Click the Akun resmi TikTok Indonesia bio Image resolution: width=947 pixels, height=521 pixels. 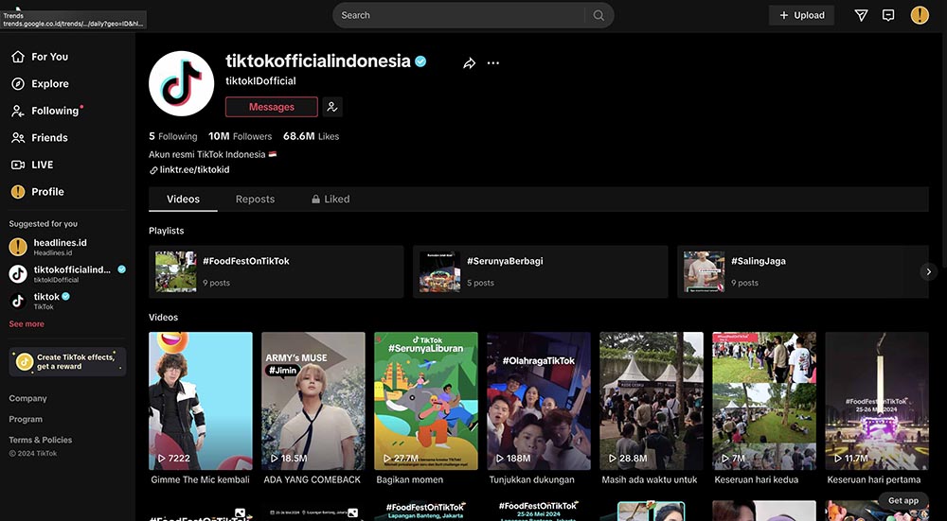pos(212,154)
